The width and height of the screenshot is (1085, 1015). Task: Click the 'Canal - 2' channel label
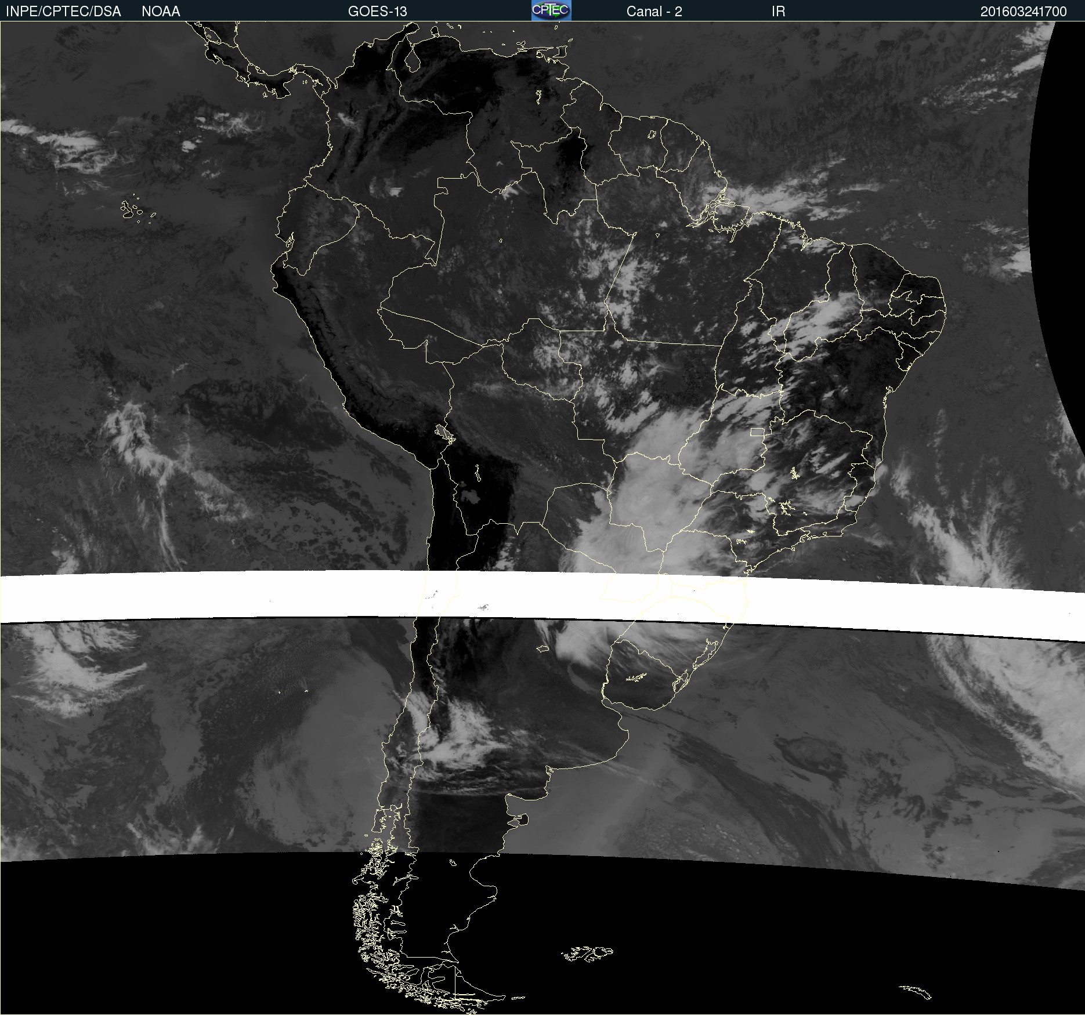pos(654,12)
